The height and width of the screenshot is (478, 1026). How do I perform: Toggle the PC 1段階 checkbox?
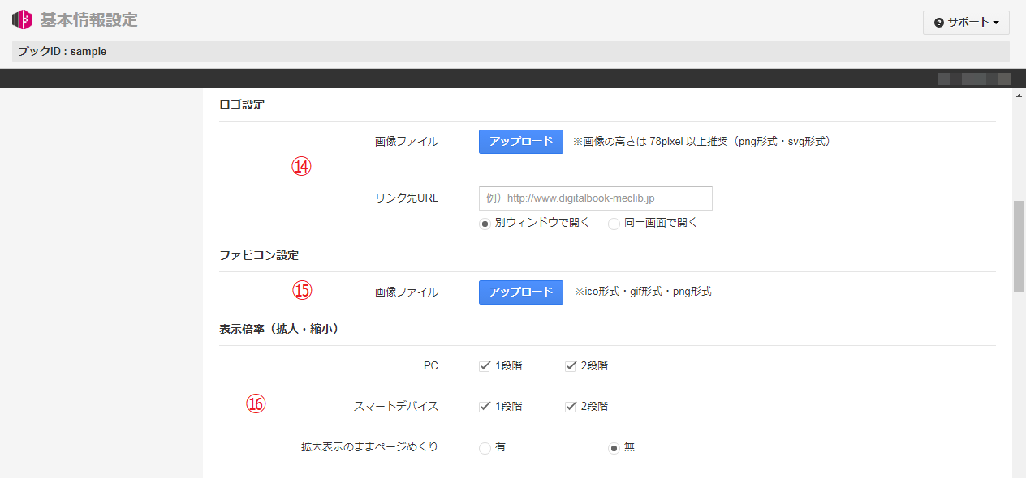[485, 366]
